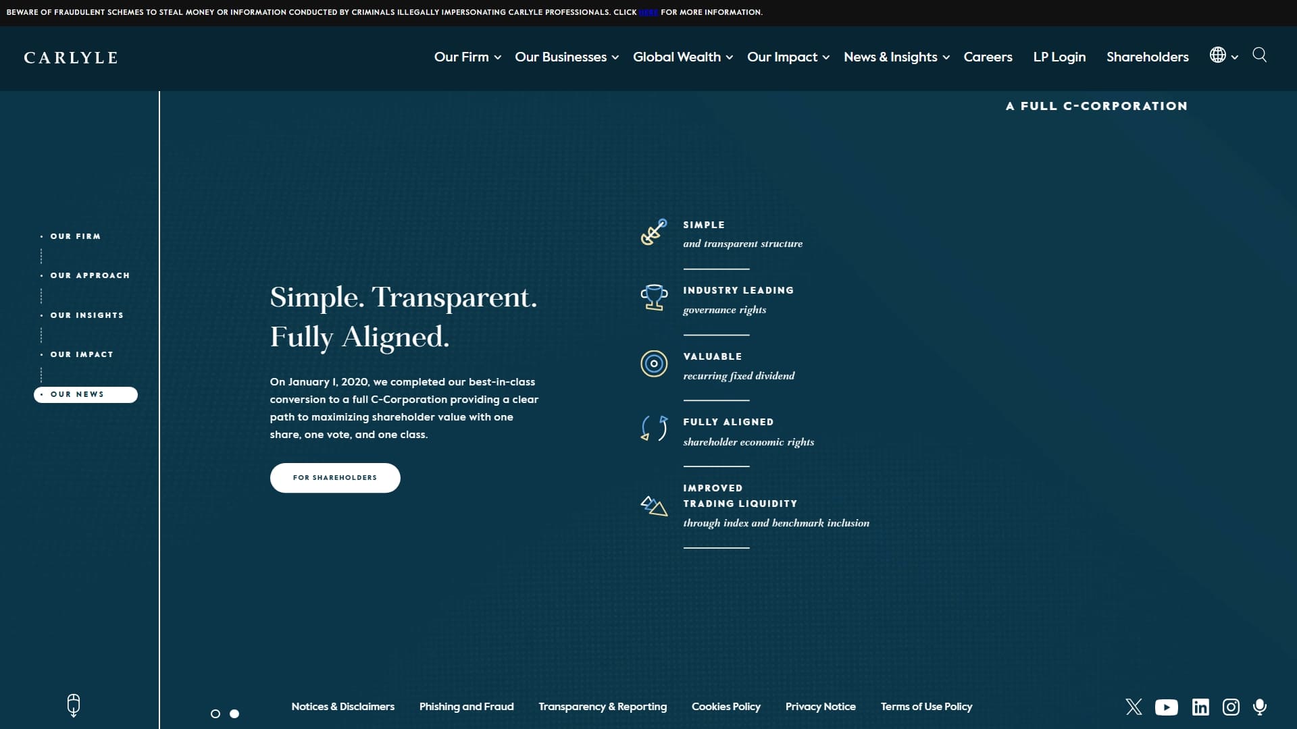Viewport: 1297px width, 729px height.
Task: Jump to Our Approach sidebar section
Action: 89,275
